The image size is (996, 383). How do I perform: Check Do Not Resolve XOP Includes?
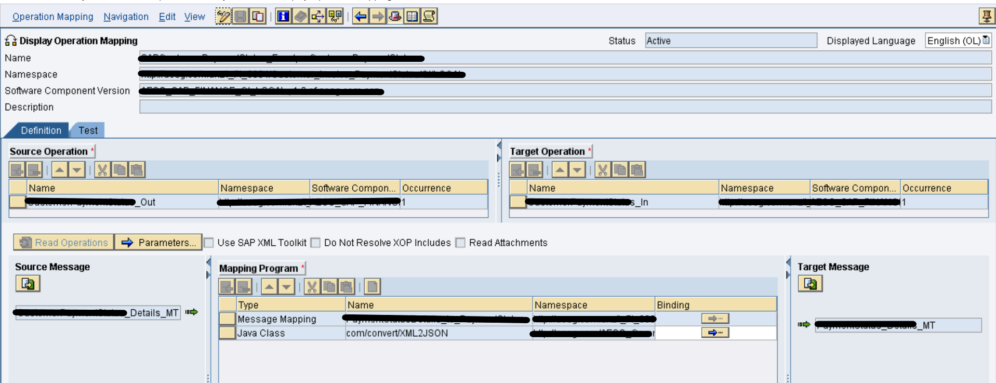pos(315,243)
